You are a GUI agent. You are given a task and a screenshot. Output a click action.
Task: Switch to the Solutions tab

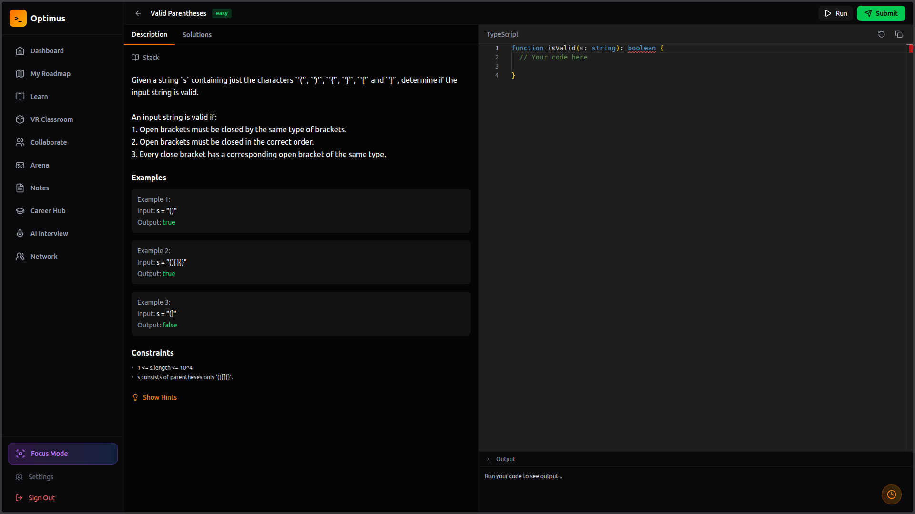click(x=197, y=35)
